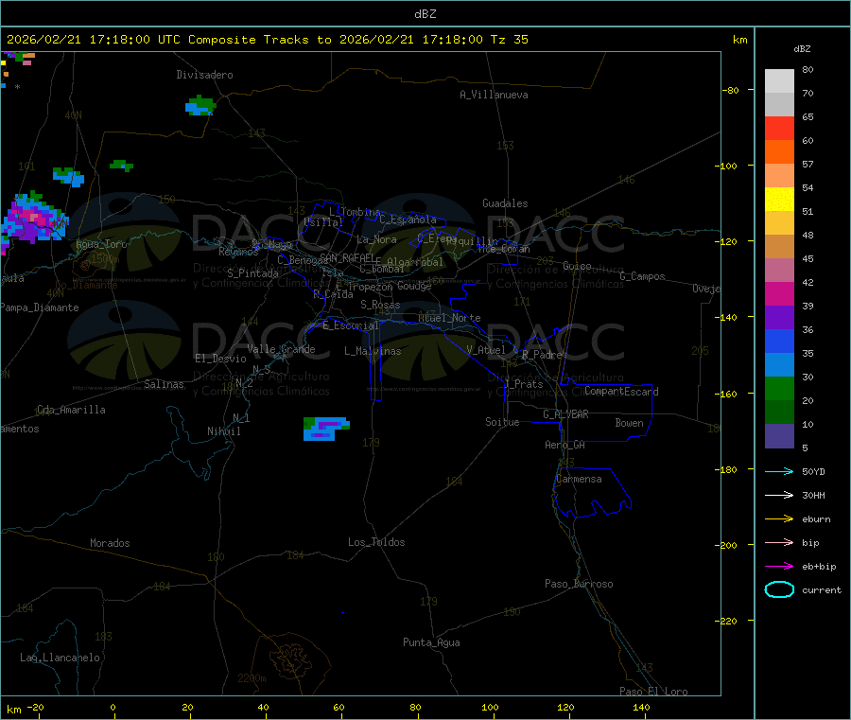Click the 45 dBZ pink color swatch
This screenshot has height=720, width=851.
click(x=779, y=271)
